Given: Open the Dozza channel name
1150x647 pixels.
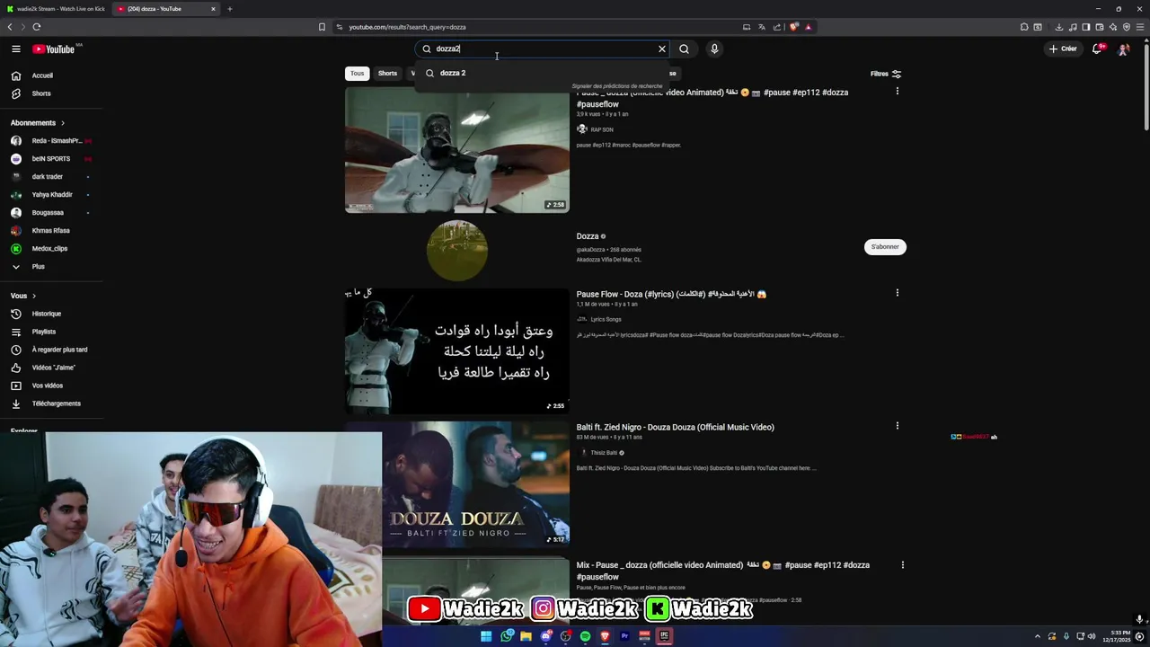Looking at the screenshot, I should pyautogui.click(x=588, y=236).
